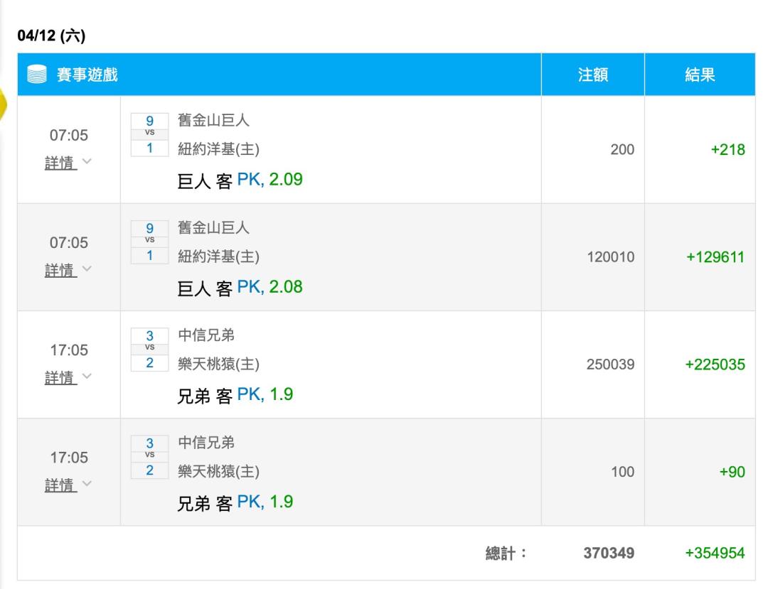Click the coin stack icon beside 賽事遊戲

click(37, 75)
